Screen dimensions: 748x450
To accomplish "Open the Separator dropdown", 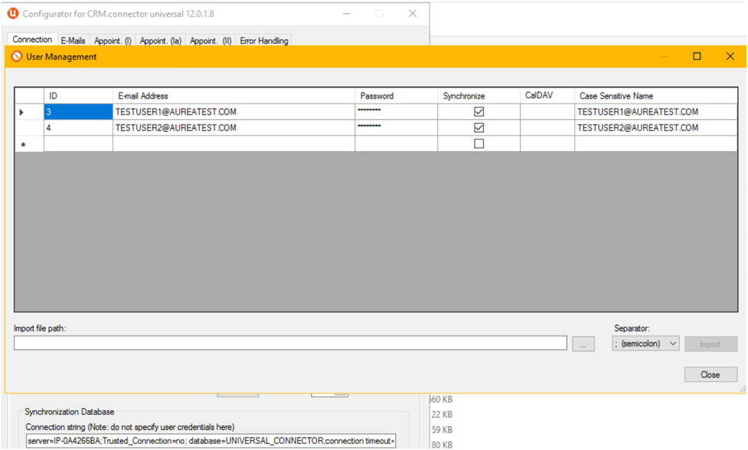I will 646,344.
